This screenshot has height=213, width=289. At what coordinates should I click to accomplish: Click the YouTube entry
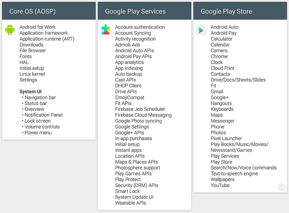220,185
